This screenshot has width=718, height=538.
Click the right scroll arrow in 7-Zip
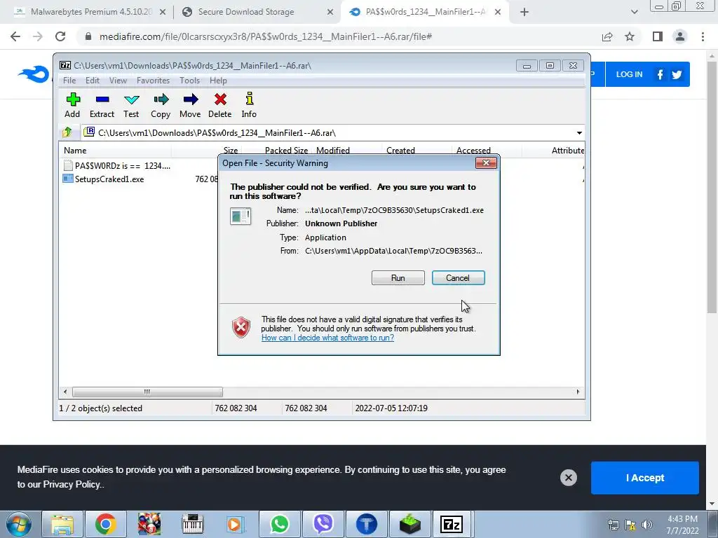pyautogui.click(x=578, y=392)
